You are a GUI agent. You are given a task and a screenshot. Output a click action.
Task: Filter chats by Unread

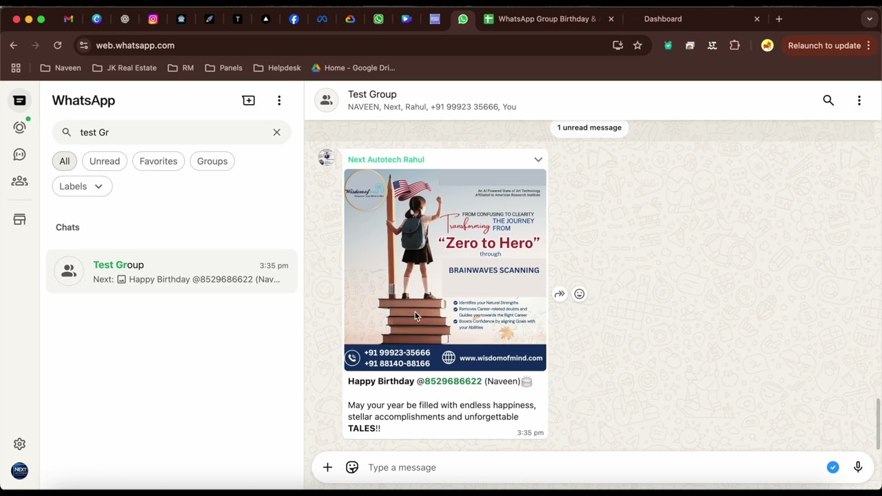point(105,161)
